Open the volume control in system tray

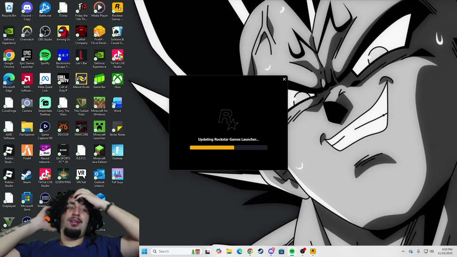click(432, 251)
